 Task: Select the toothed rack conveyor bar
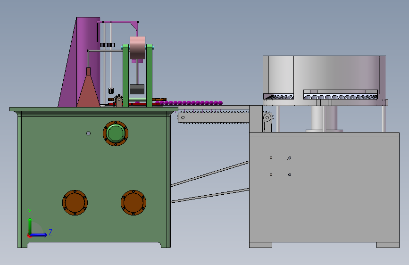click(213, 117)
